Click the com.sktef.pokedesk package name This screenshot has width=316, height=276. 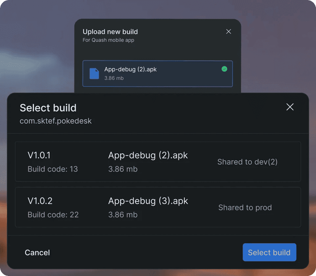point(56,121)
